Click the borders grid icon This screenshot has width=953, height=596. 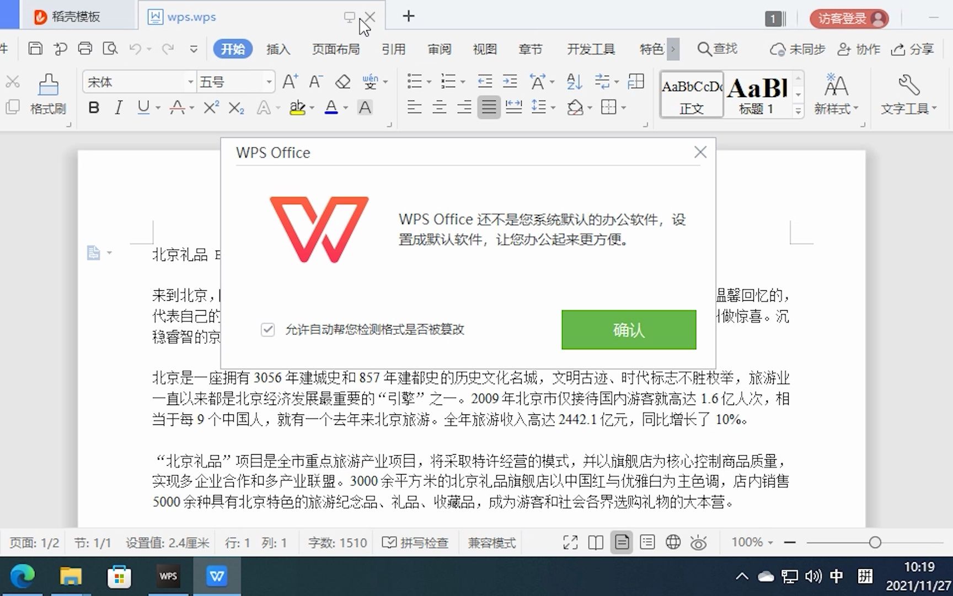(608, 108)
